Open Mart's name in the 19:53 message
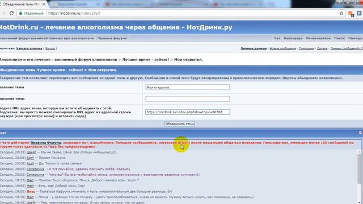This screenshot has width=363, height=204. (30, 180)
